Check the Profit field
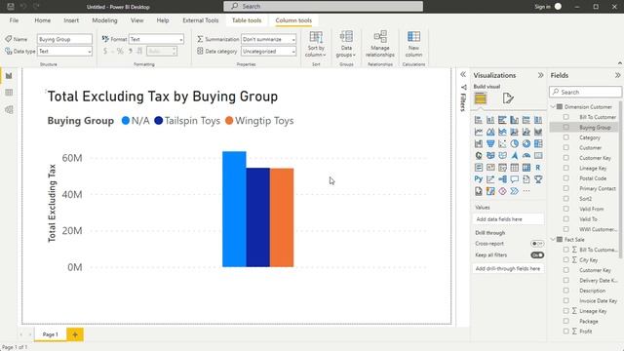Screen dimensions: 624x351 click(x=565, y=331)
